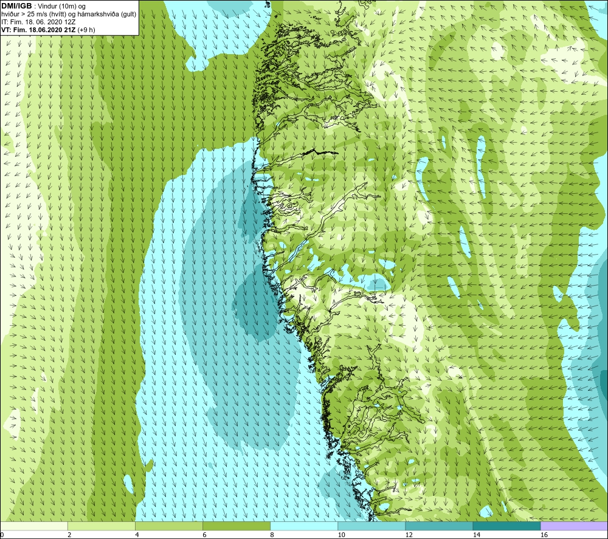608x539 pixels.
Task: Click the 12–14 m/s teal legend swatch
Action: [x=439, y=526]
